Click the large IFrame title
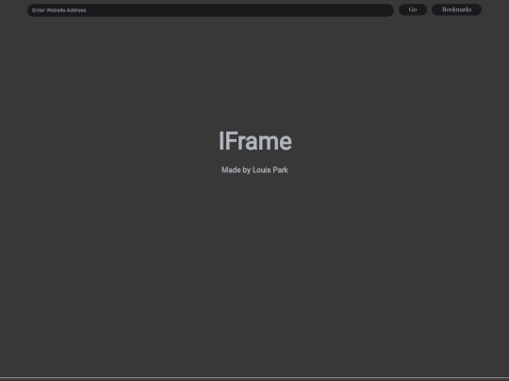509x381 pixels. 254,141
